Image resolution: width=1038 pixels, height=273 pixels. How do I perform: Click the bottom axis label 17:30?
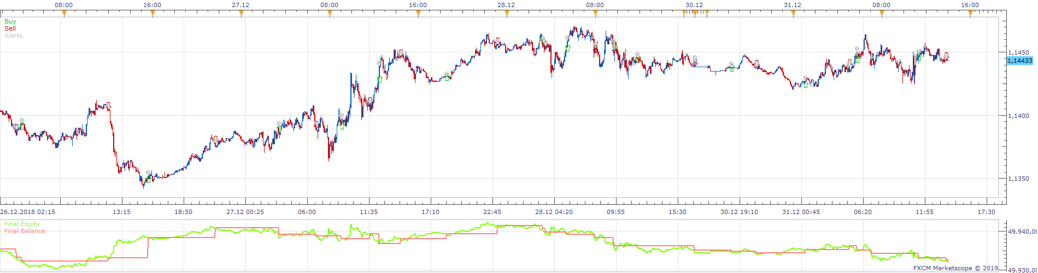point(986,212)
